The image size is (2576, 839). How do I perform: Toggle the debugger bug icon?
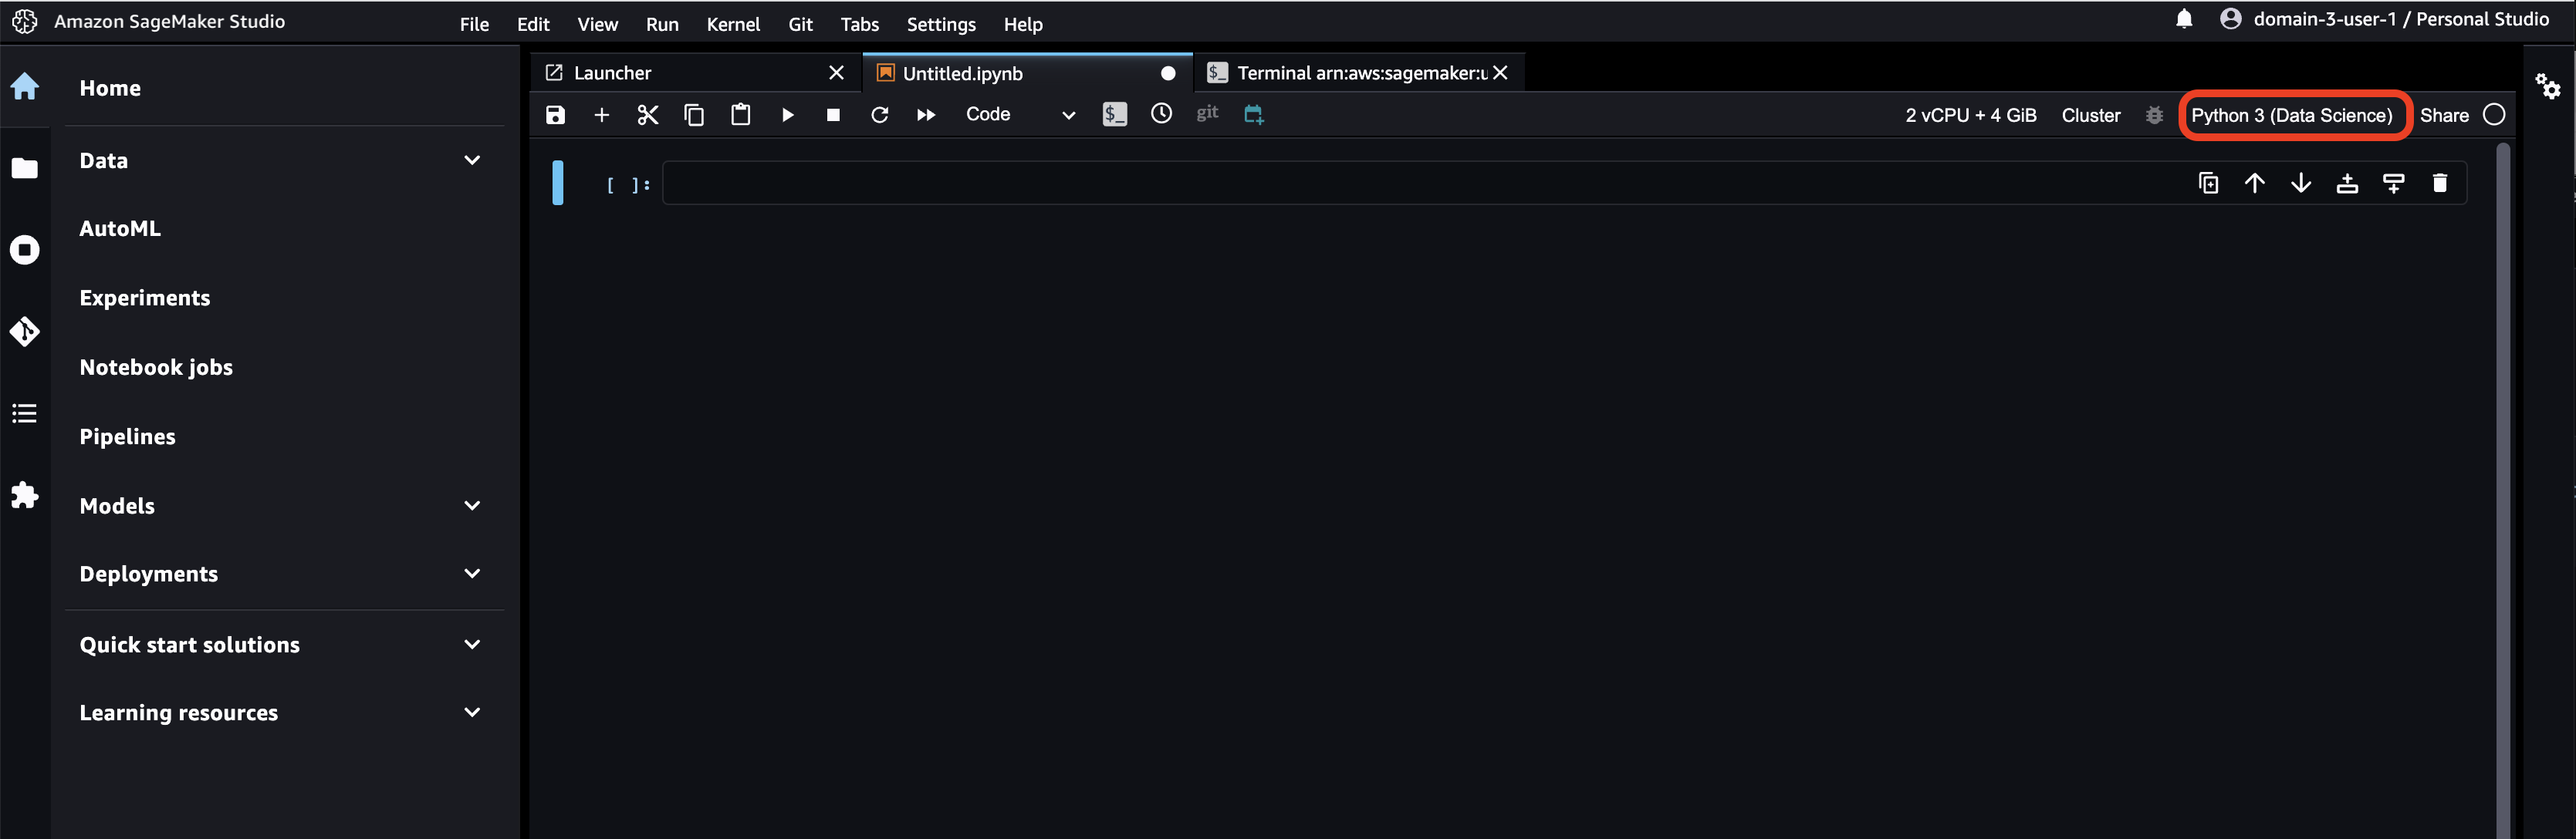(x=2154, y=116)
